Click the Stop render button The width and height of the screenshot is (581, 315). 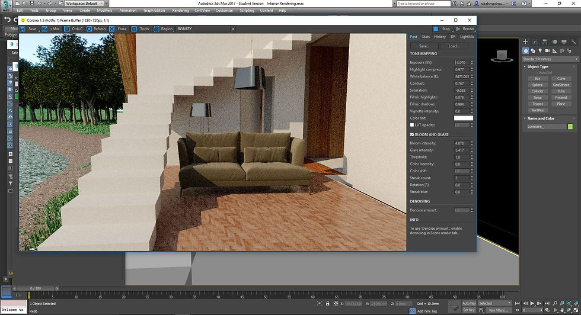[x=442, y=29]
